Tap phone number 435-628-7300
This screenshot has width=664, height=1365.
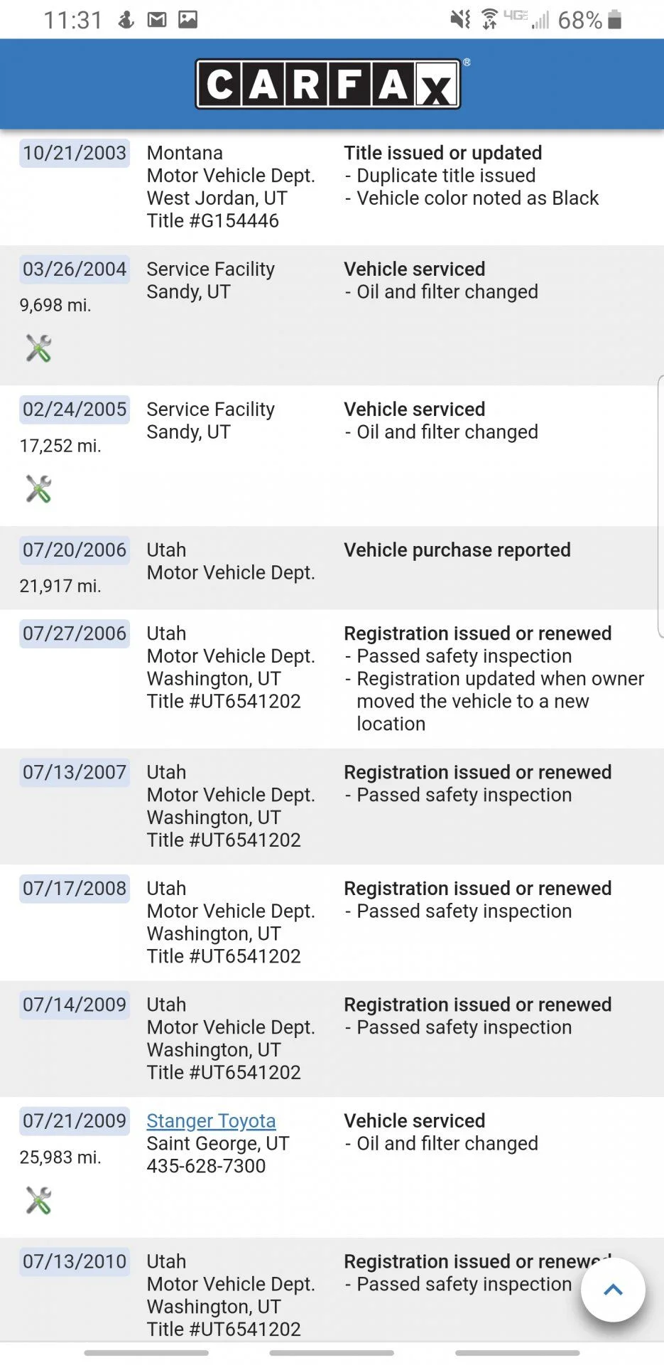206,1166
